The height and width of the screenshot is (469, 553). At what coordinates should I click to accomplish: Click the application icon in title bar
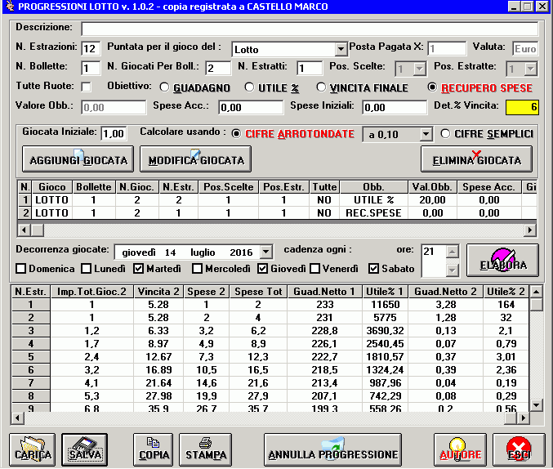10,7
